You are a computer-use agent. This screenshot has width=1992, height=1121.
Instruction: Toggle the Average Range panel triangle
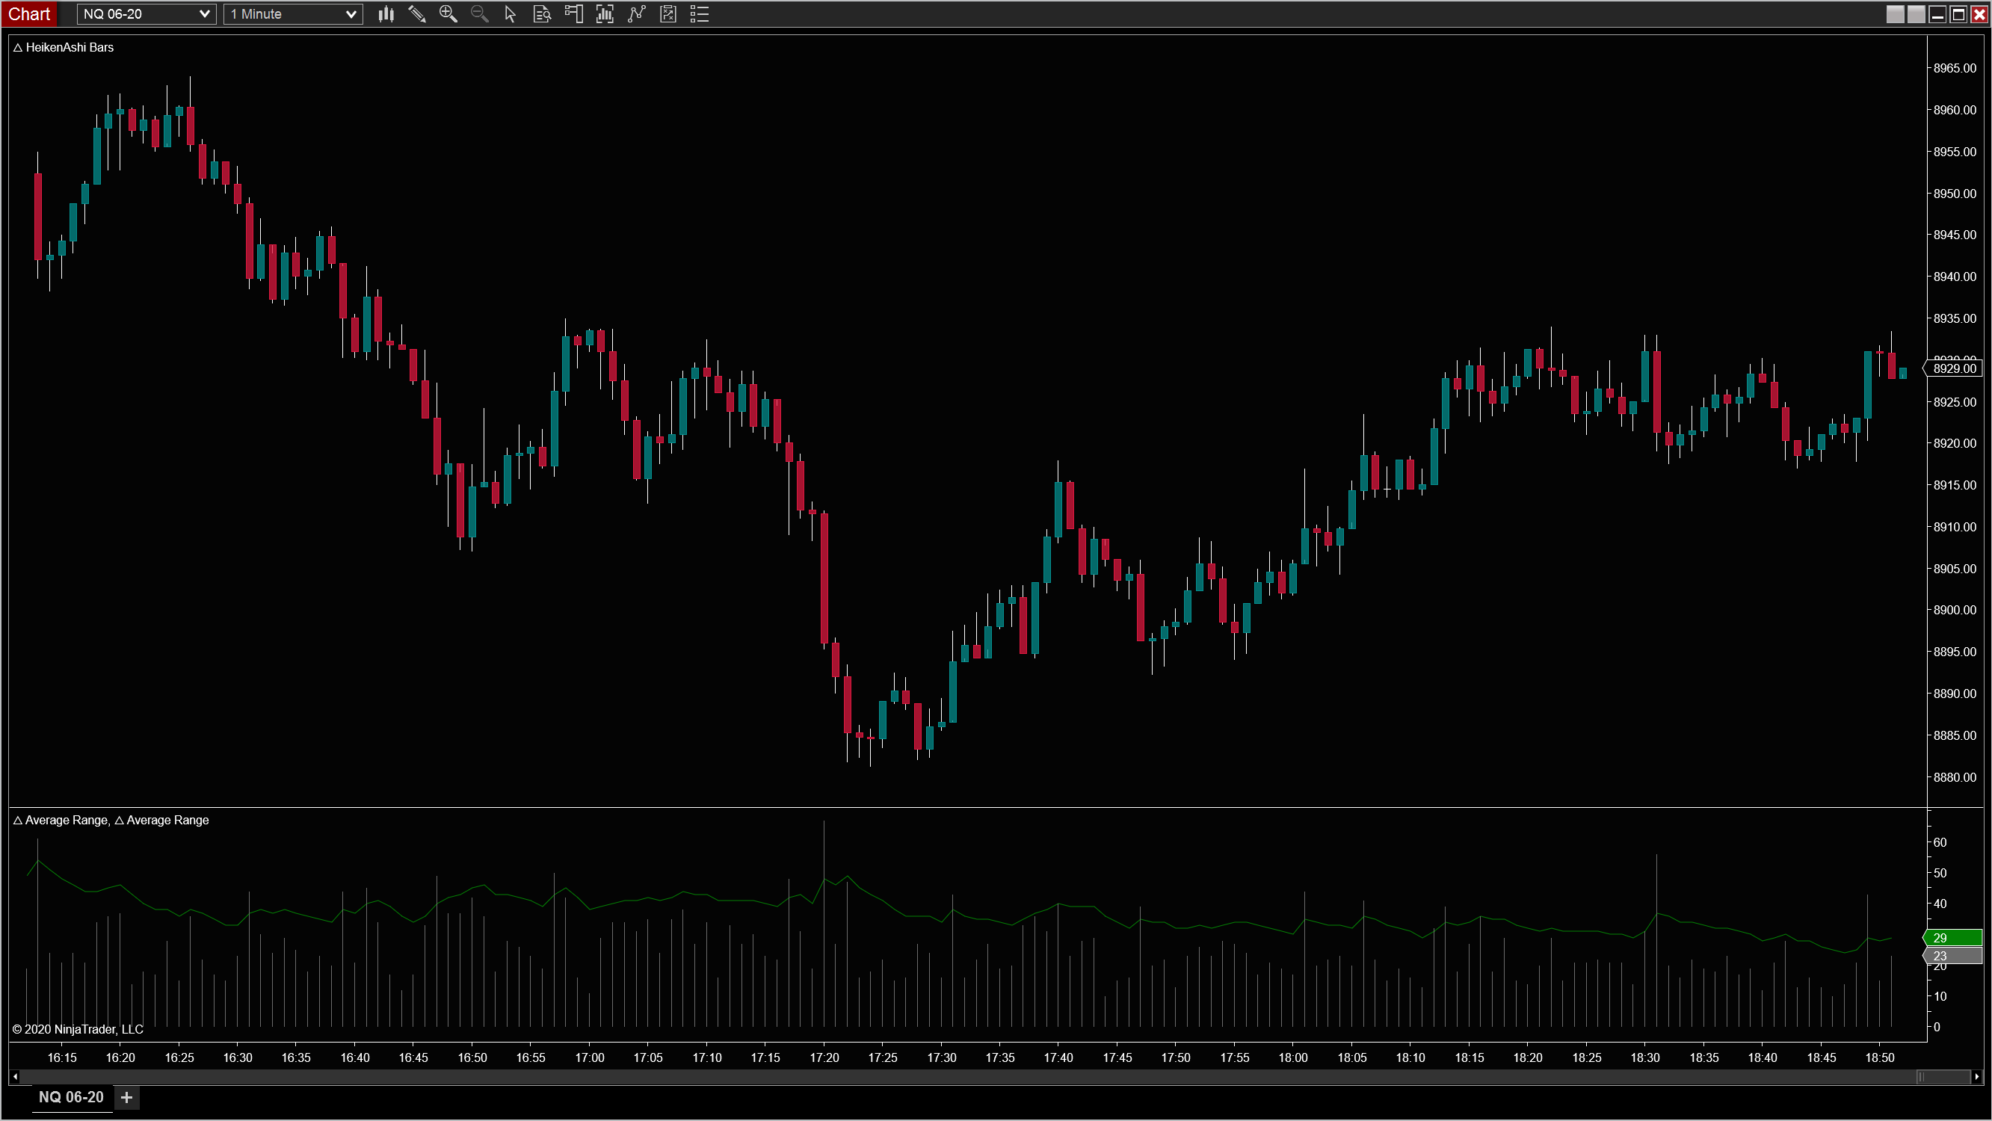tap(18, 821)
